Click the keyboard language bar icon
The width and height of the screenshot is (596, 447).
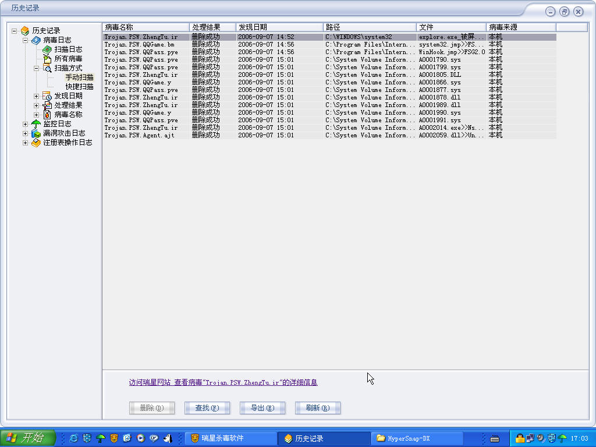495,439
